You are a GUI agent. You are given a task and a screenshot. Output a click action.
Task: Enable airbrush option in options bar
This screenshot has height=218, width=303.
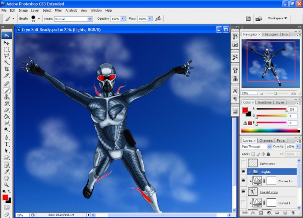pos(158,19)
